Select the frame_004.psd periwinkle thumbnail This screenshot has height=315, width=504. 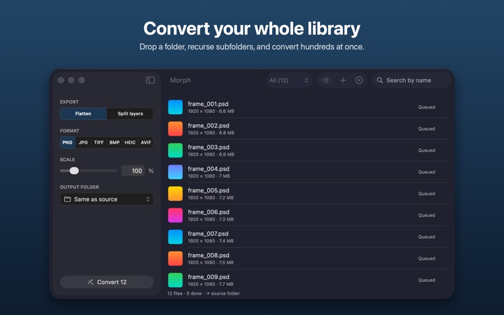coord(175,172)
